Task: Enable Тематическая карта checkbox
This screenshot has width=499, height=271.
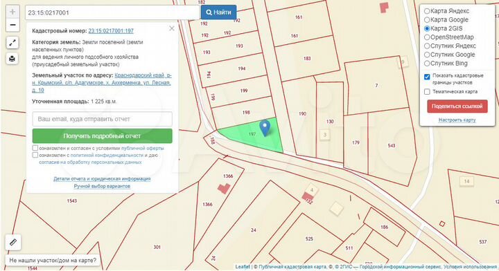Action: click(427, 92)
